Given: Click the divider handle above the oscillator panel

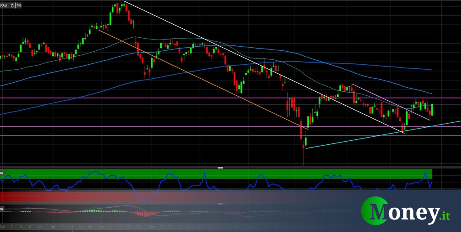Looking at the screenshot, I should coord(221,167).
